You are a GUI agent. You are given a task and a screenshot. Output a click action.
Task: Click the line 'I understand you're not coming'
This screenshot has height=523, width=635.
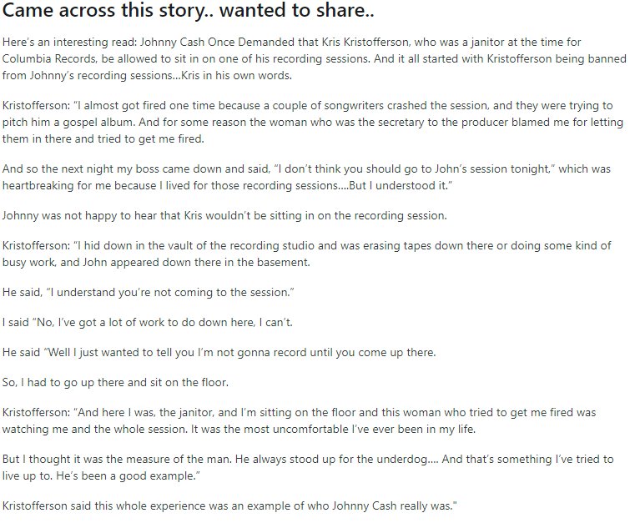[149, 292]
